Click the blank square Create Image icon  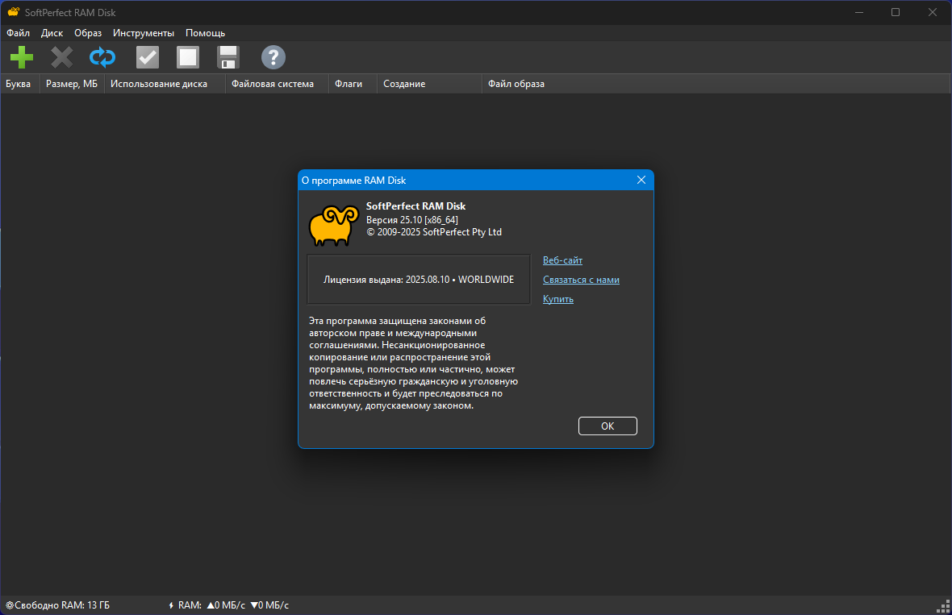(x=188, y=57)
